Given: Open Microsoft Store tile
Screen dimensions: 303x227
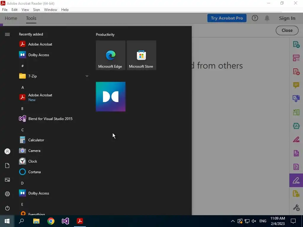Looking at the screenshot, I should pyautogui.click(x=141, y=55).
